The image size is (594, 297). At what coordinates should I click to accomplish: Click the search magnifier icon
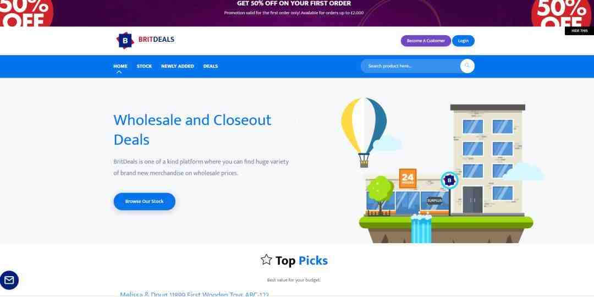coord(467,66)
